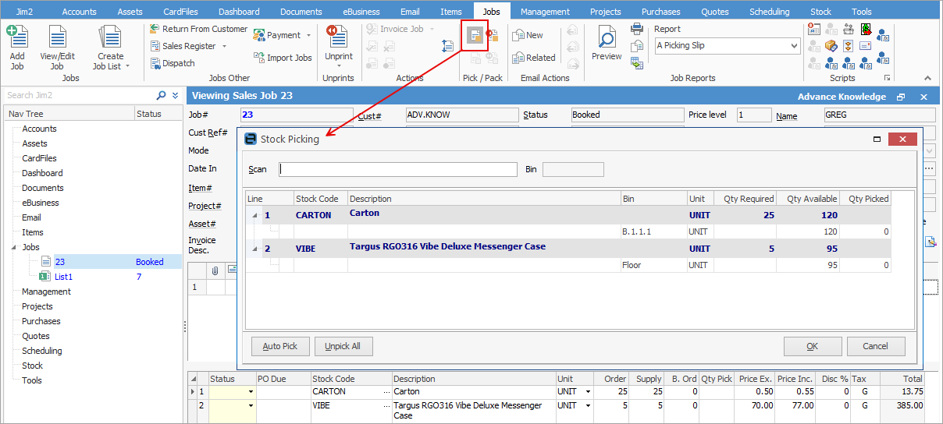This screenshot has height=424, width=943.
Task: Click the B.1.1.1 bin cell
Action: (x=653, y=231)
